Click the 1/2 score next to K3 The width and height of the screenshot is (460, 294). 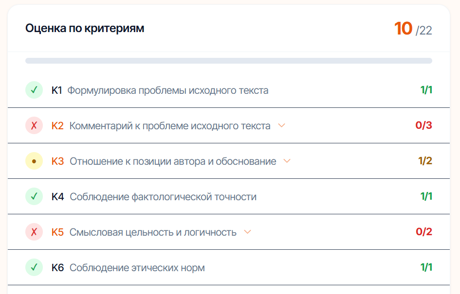pos(424,160)
